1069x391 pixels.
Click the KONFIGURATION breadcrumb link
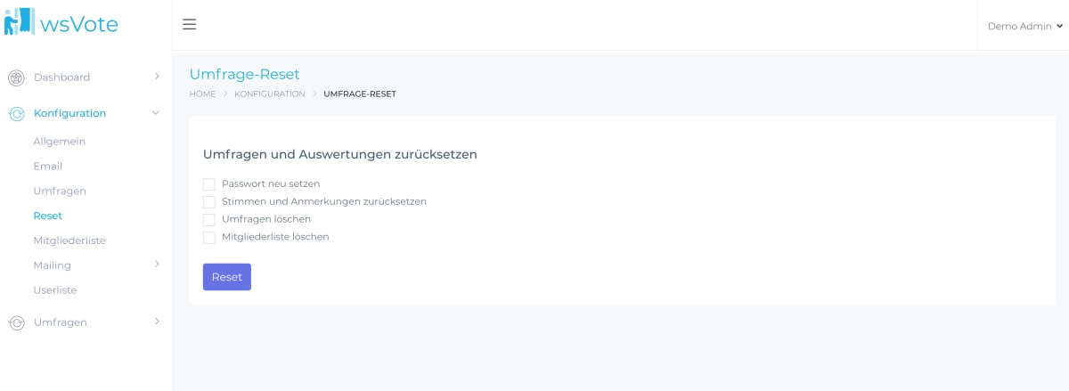[x=270, y=94]
